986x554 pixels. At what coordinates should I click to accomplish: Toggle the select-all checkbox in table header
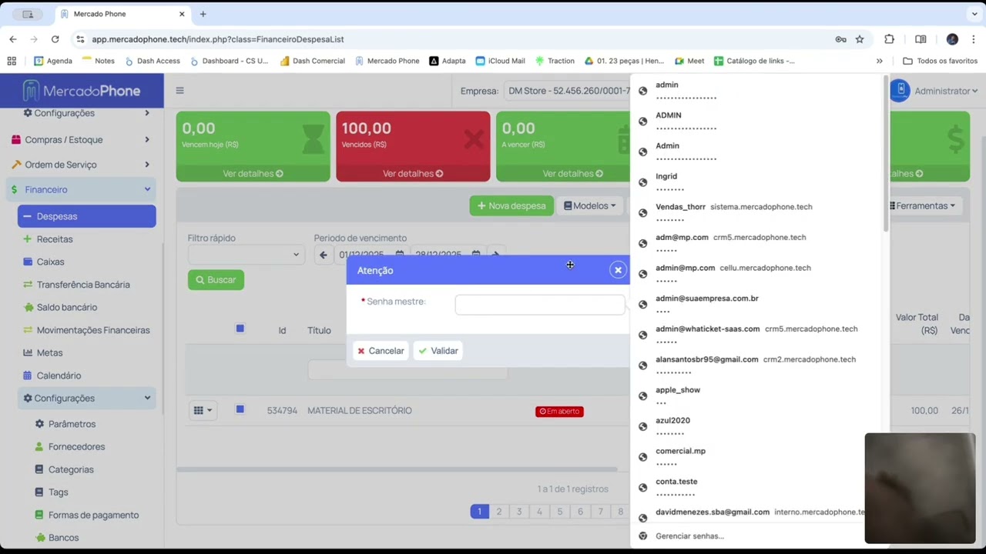240,329
